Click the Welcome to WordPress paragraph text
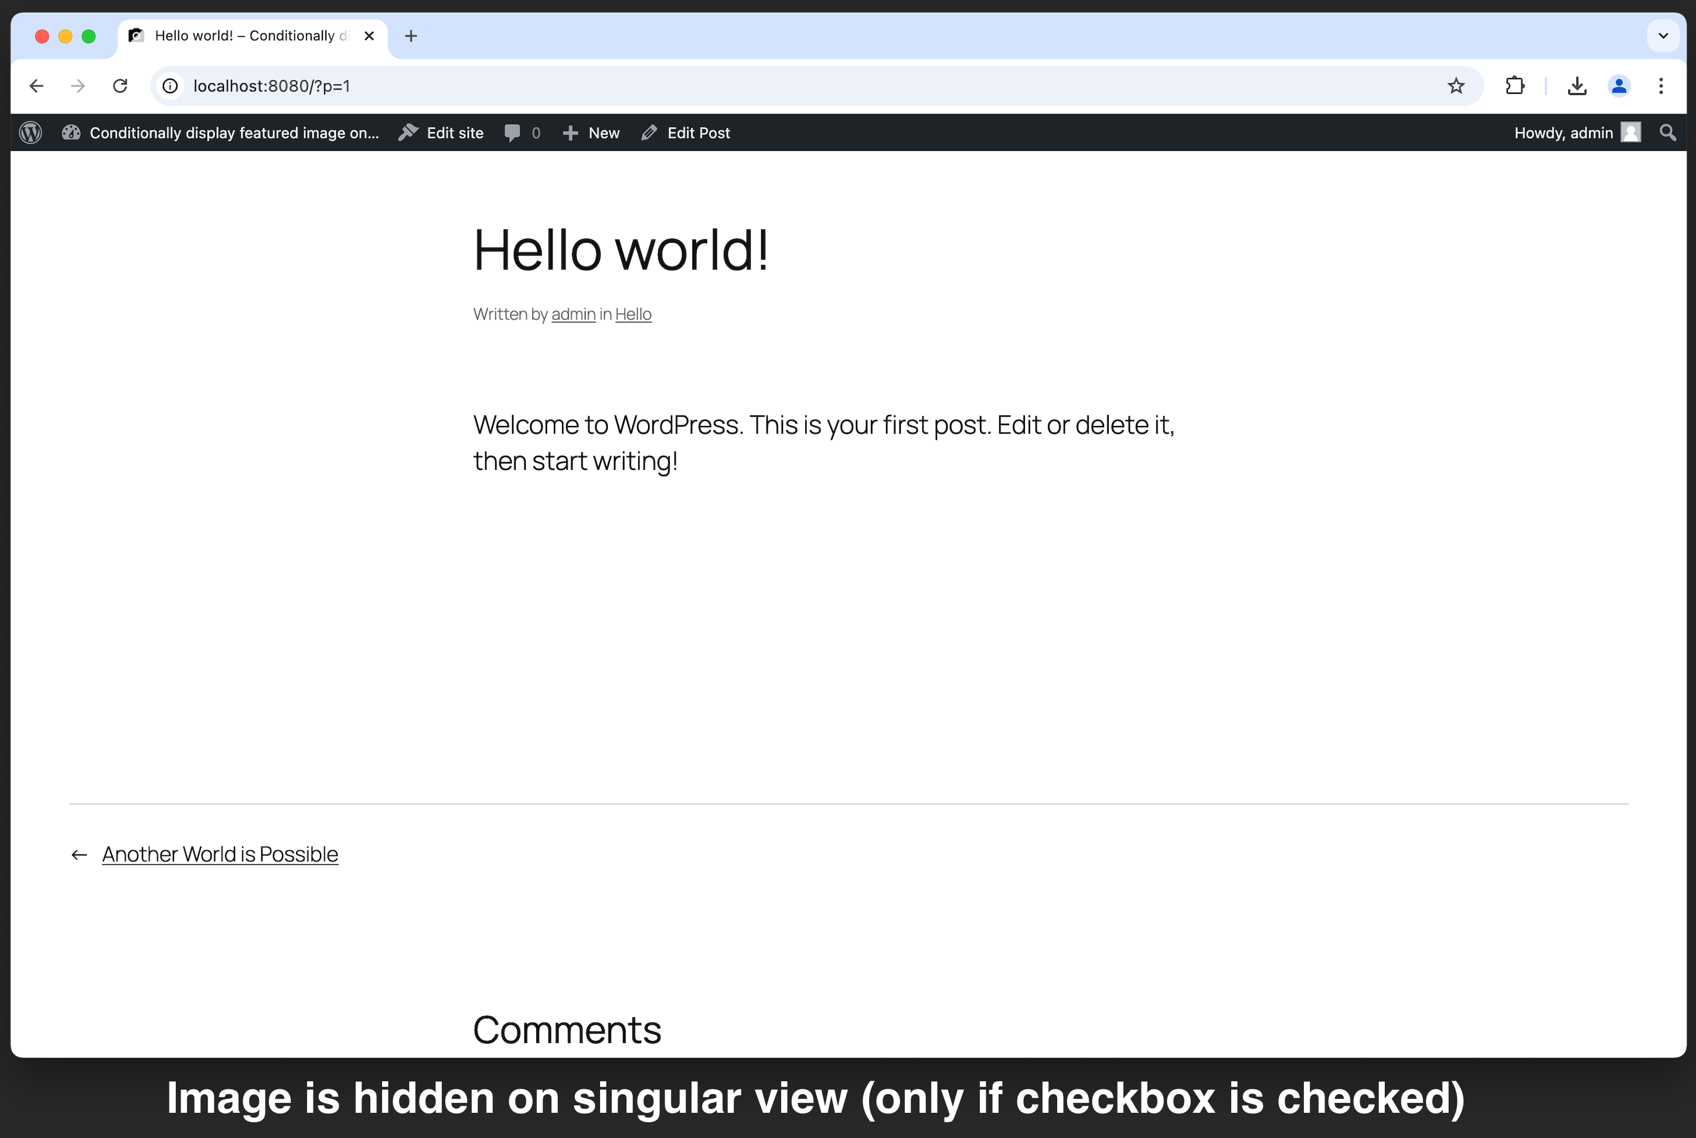 pyautogui.click(x=824, y=442)
